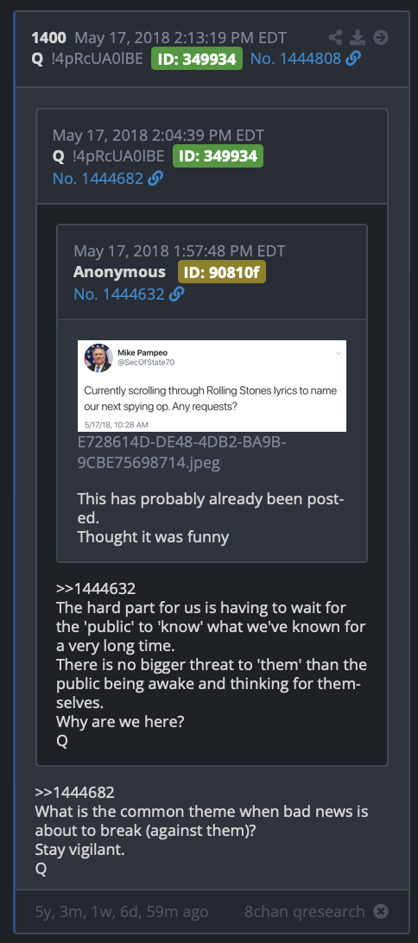This screenshot has width=418, height=943.
Task: Open post link No. 1444808
Action: tap(295, 59)
